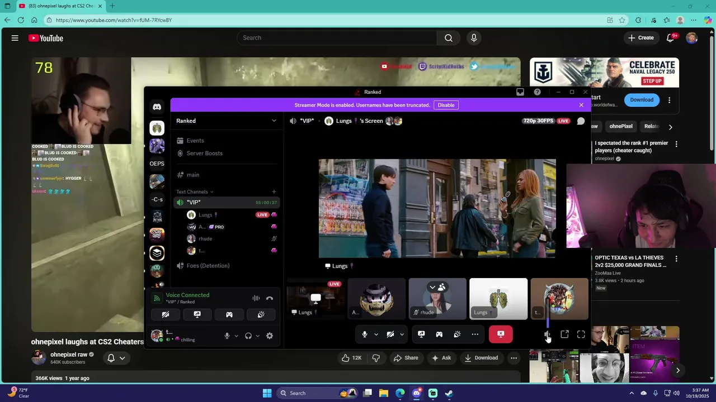Image resolution: width=716 pixels, height=402 pixels.
Task: Open YouTube notifications bell
Action: [x=671, y=38]
